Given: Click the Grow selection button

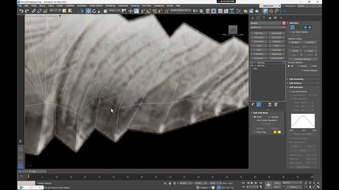Looking at the screenshot, I should coord(310,51).
